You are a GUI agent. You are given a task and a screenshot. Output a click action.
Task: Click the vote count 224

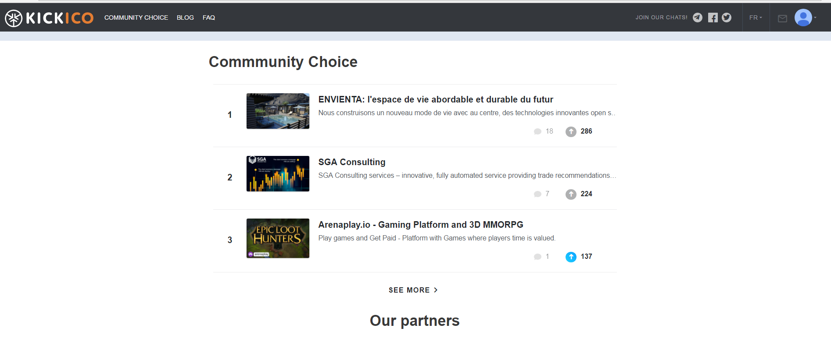point(586,194)
